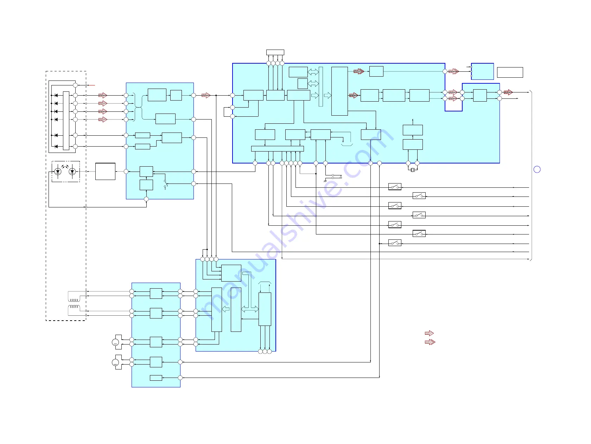Viewport: 591px width, 444px height.
Task: Click the tall narrow bus bar in the large block
Action: 320,86
